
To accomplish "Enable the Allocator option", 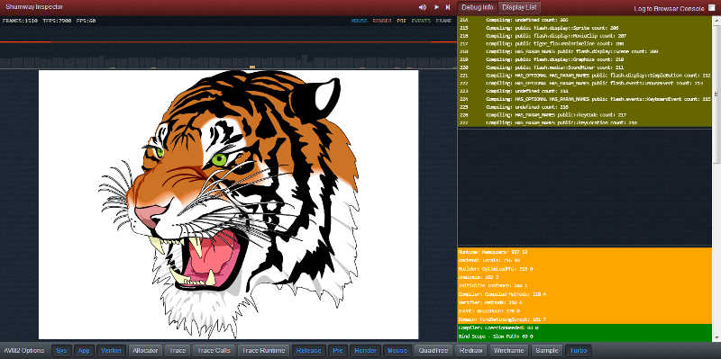I will tap(145, 350).
